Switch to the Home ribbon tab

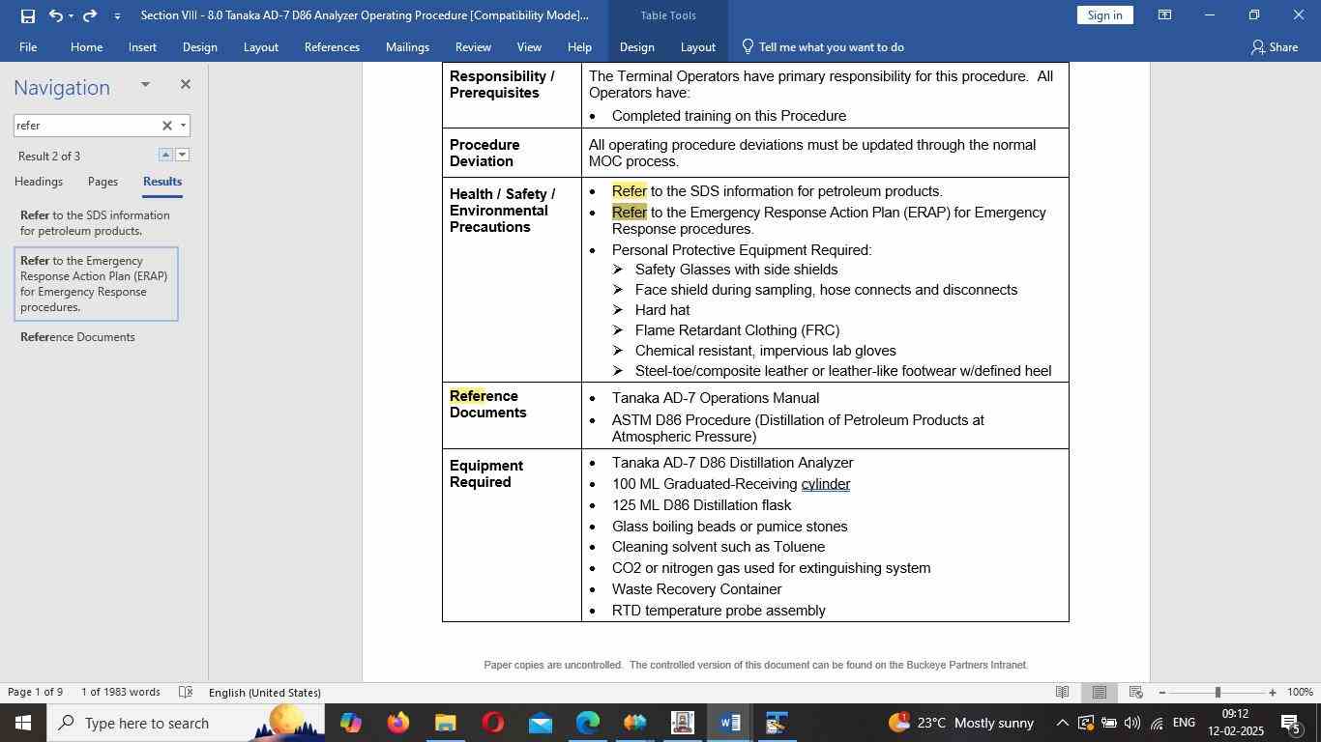[x=86, y=46]
